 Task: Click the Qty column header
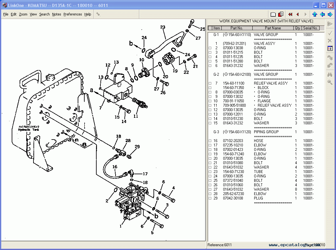(x=297, y=28)
